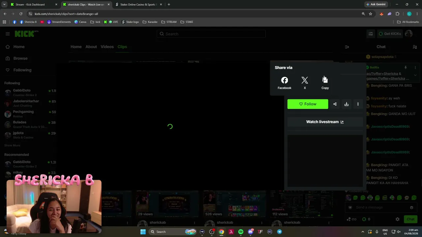
Task: Collapse the chat panel arrow icon
Action: (x=347, y=47)
